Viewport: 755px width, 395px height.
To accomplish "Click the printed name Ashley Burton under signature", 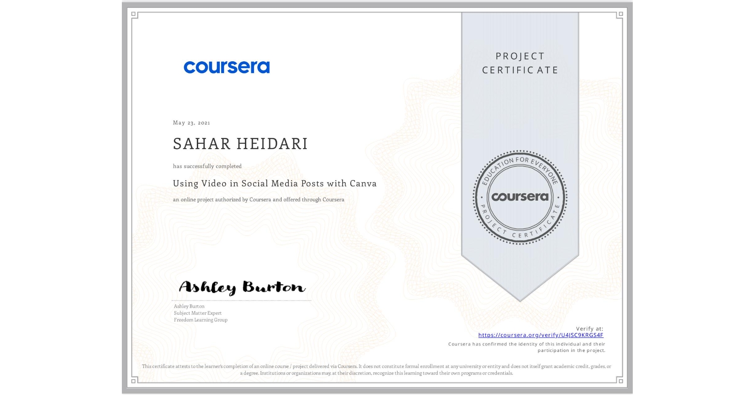I will 189,306.
